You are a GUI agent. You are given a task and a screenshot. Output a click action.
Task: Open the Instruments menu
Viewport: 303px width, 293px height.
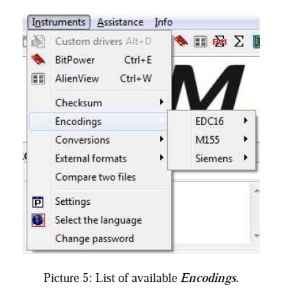(x=59, y=22)
